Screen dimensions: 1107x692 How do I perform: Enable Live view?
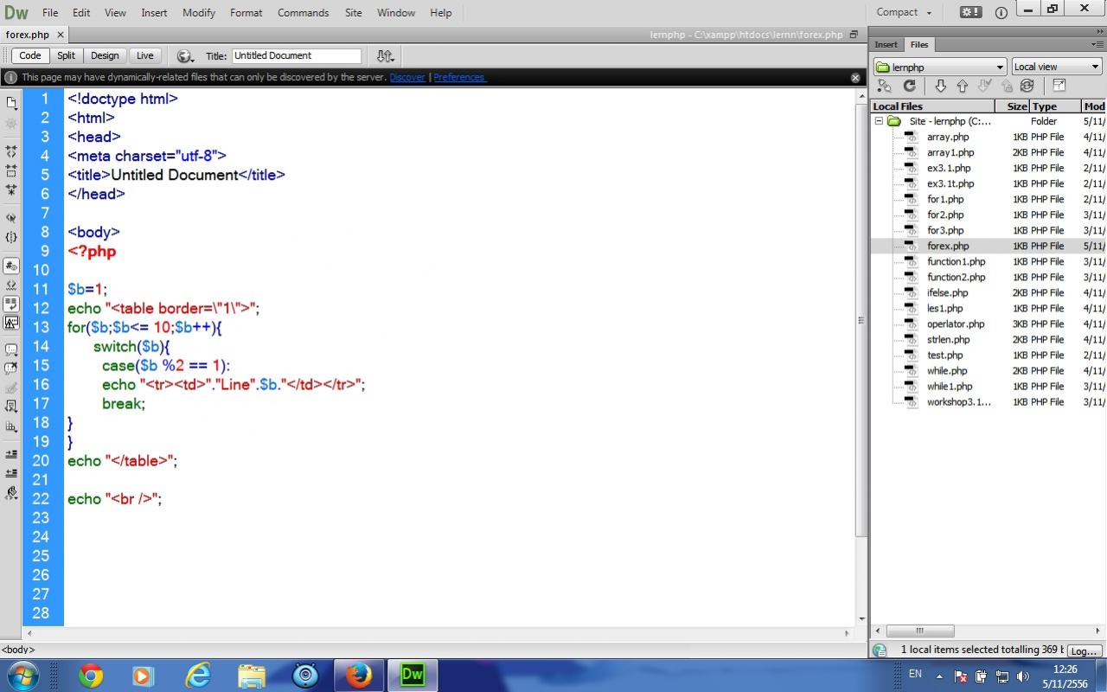(x=145, y=55)
